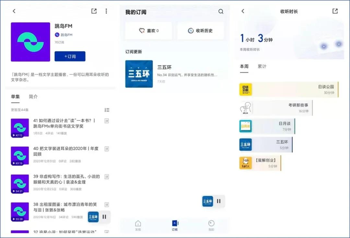Share the 收听时长 stats page
This screenshot has height=238, width=350.
pyautogui.click(x=335, y=11)
